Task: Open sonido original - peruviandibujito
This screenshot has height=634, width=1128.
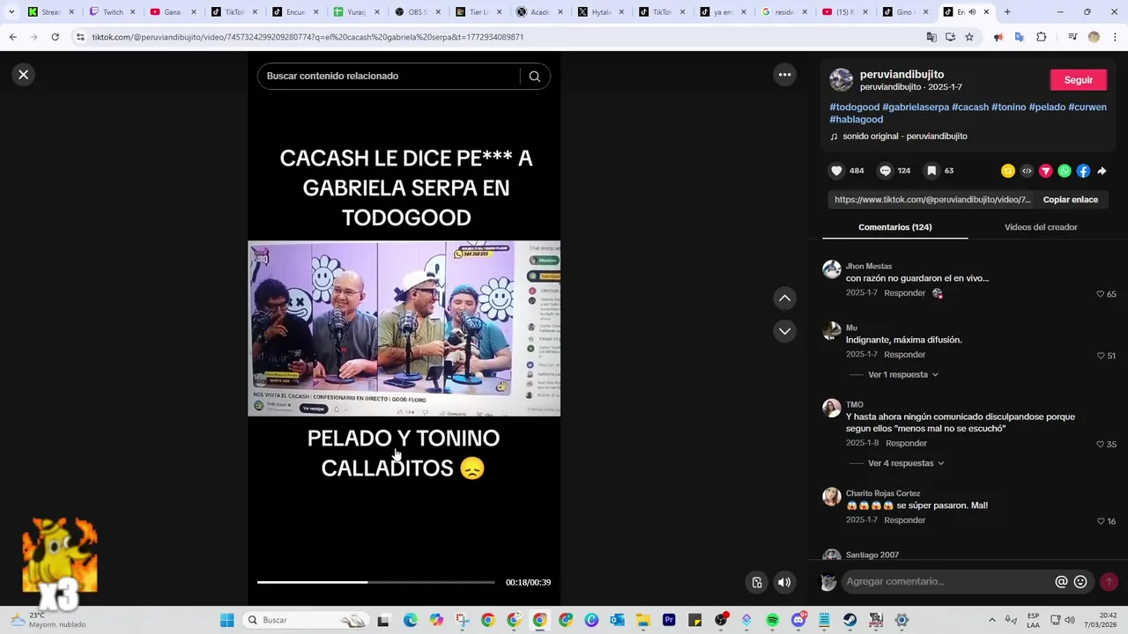Action: coord(904,136)
